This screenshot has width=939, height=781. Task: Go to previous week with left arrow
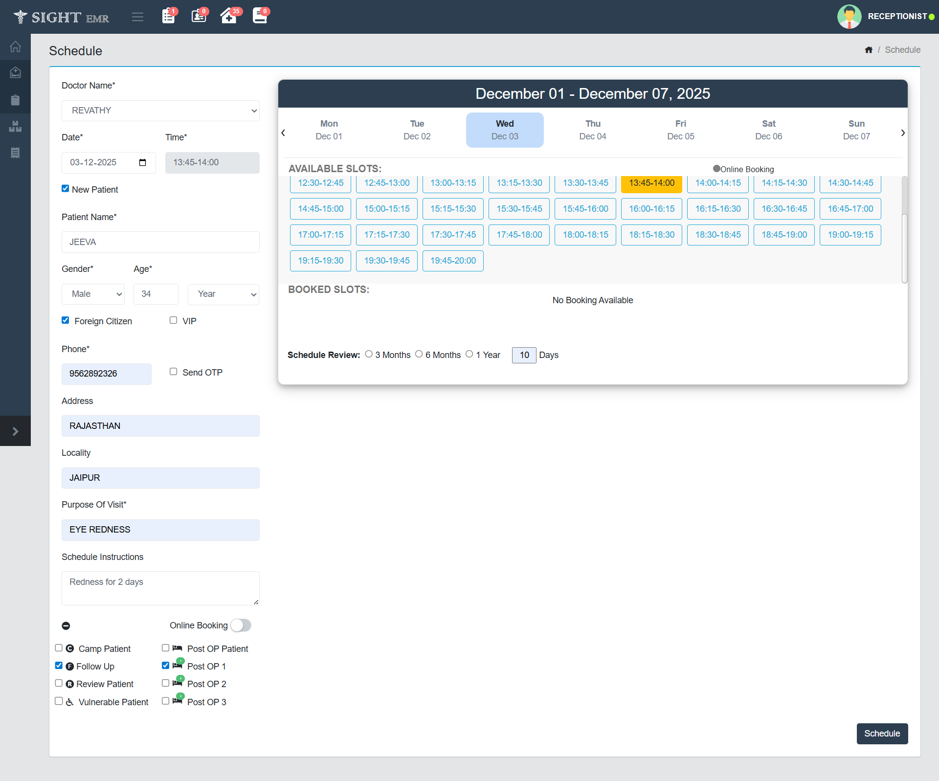tap(283, 133)
